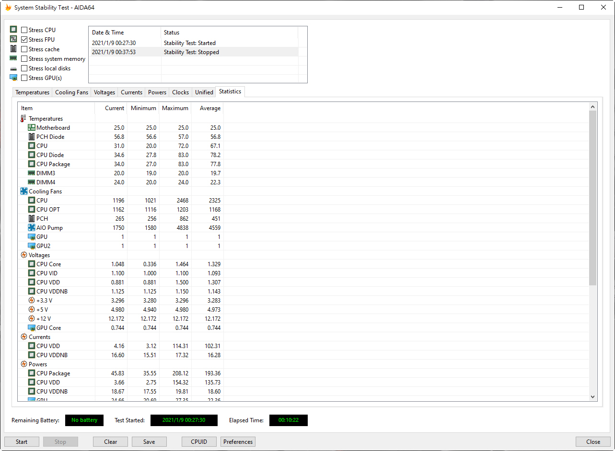Click the Currents group lightning icon

(x=24, y=337)
